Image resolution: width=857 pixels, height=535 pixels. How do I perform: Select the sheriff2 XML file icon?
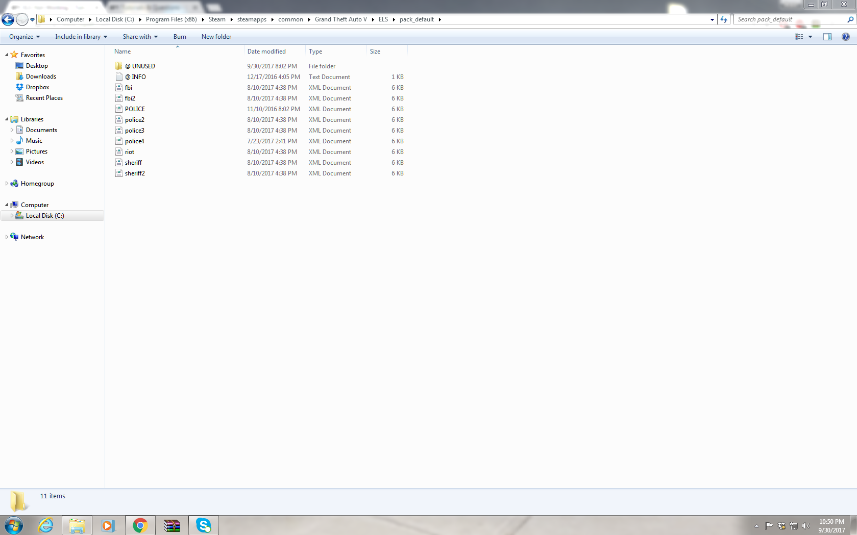point(119,173)
